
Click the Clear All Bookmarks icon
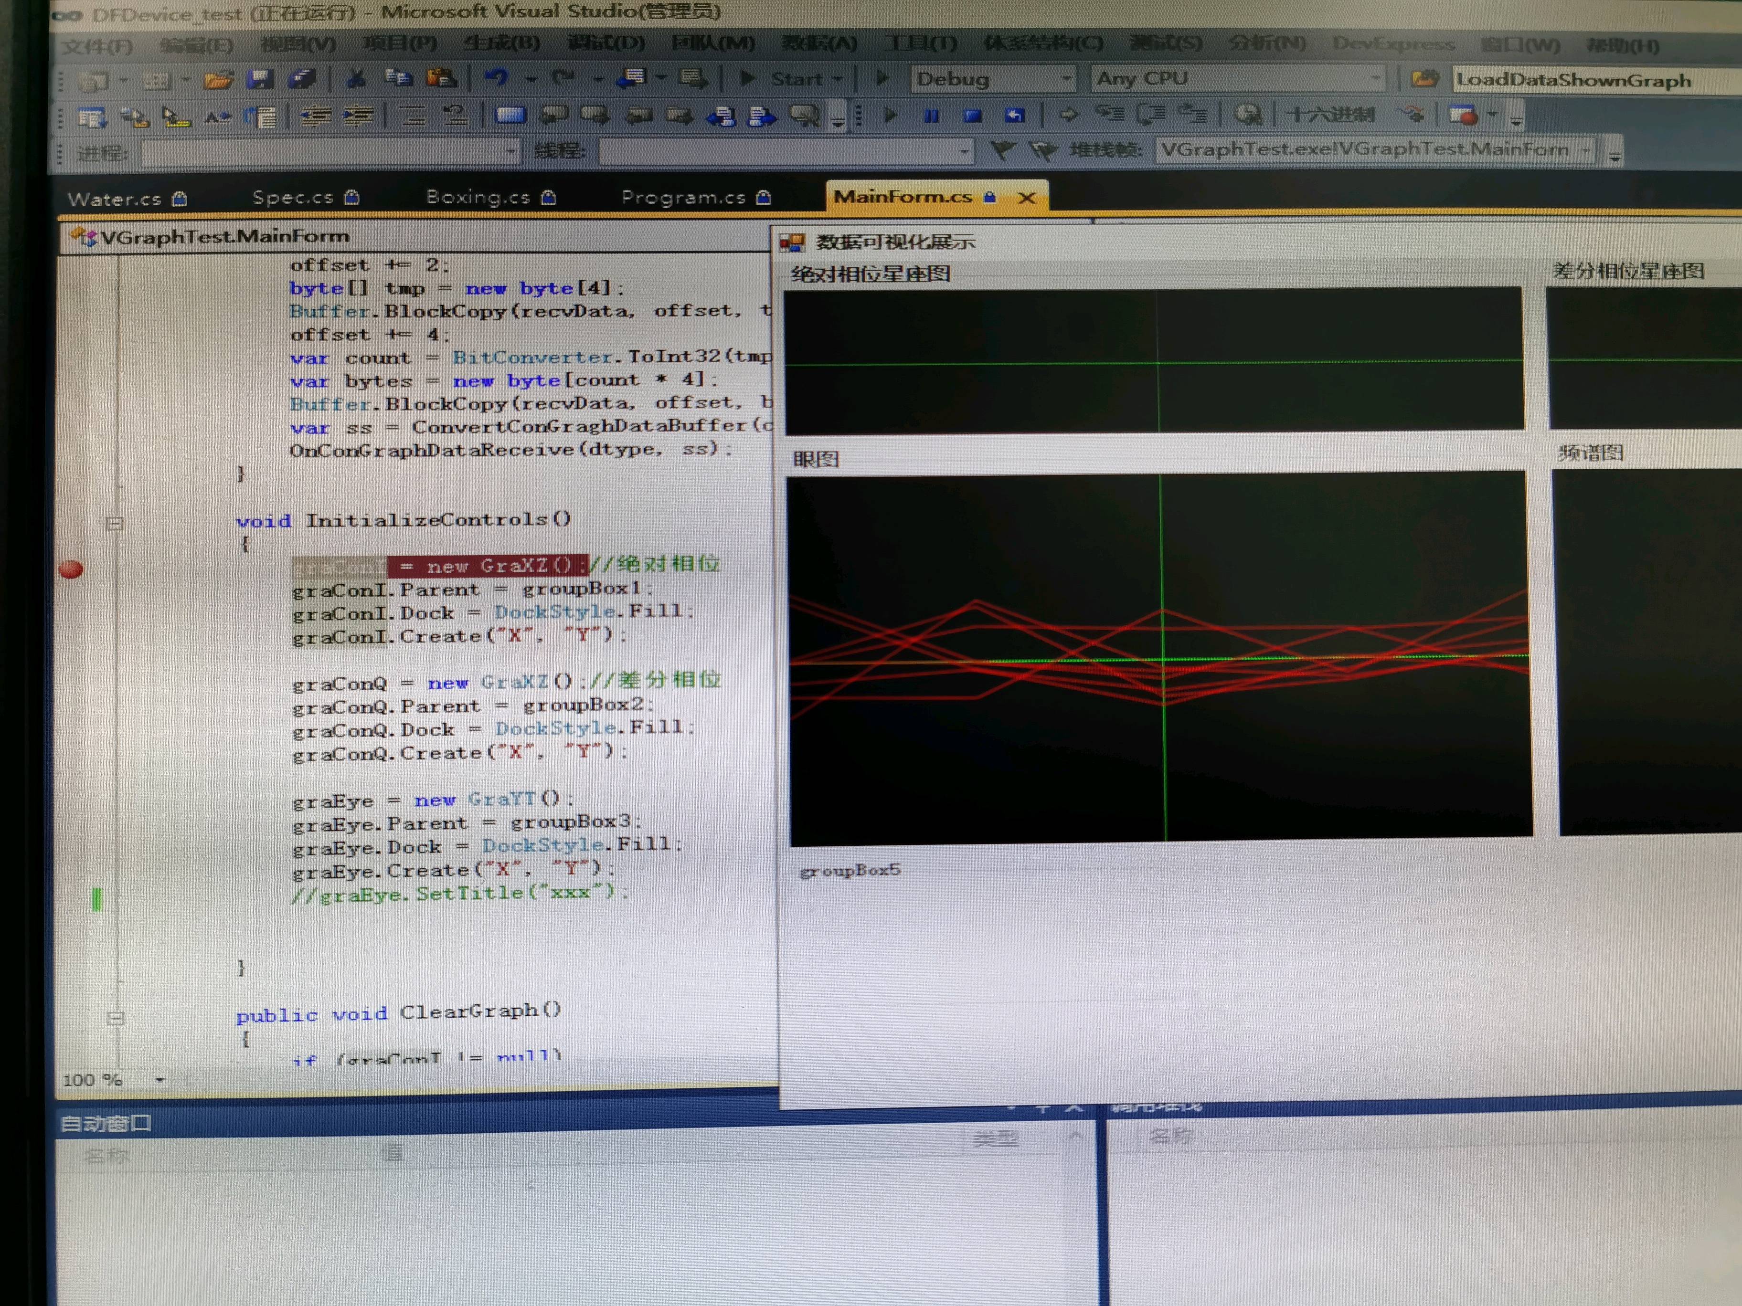[805, 116]
